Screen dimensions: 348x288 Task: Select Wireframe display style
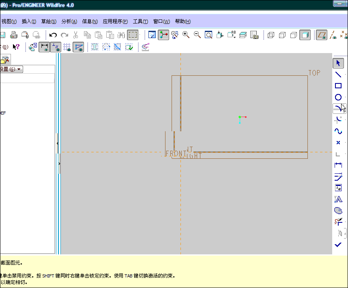coord(271,35)
